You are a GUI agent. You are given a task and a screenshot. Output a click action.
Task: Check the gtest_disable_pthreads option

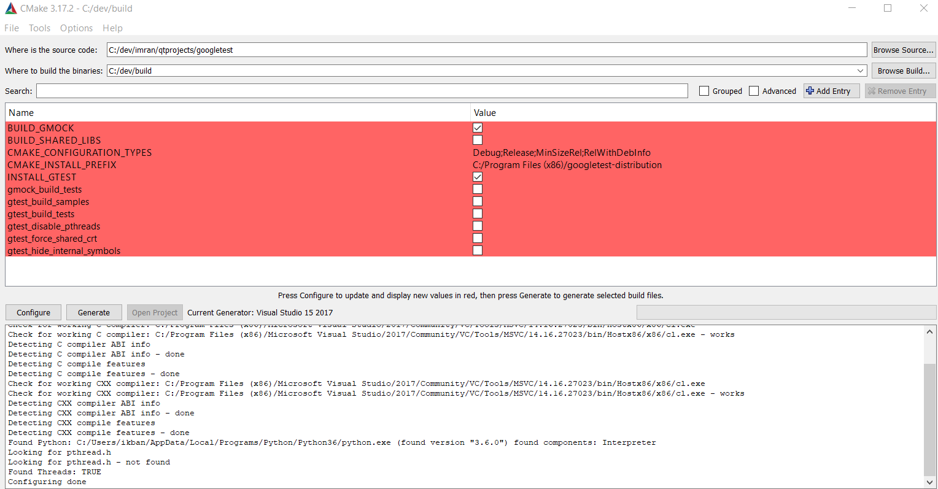tap(478, 226)
